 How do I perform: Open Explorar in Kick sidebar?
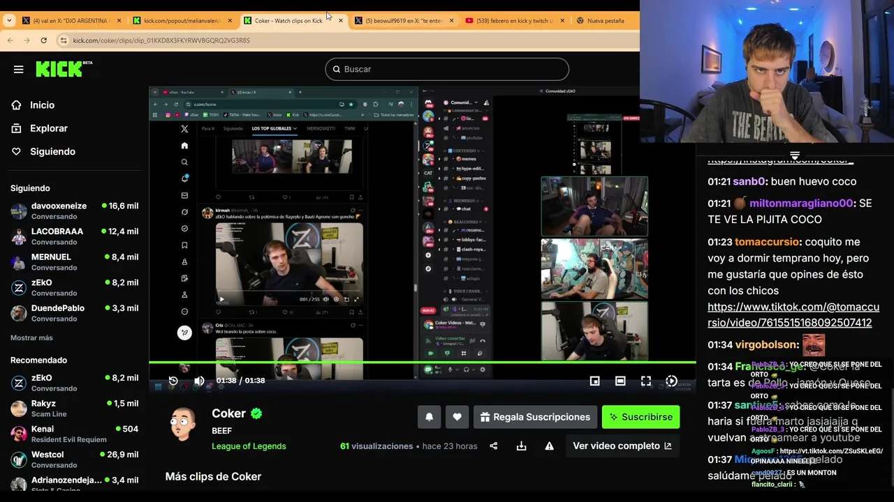click(49, 128)
